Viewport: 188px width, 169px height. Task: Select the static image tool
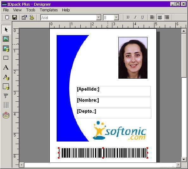[6, 39]
